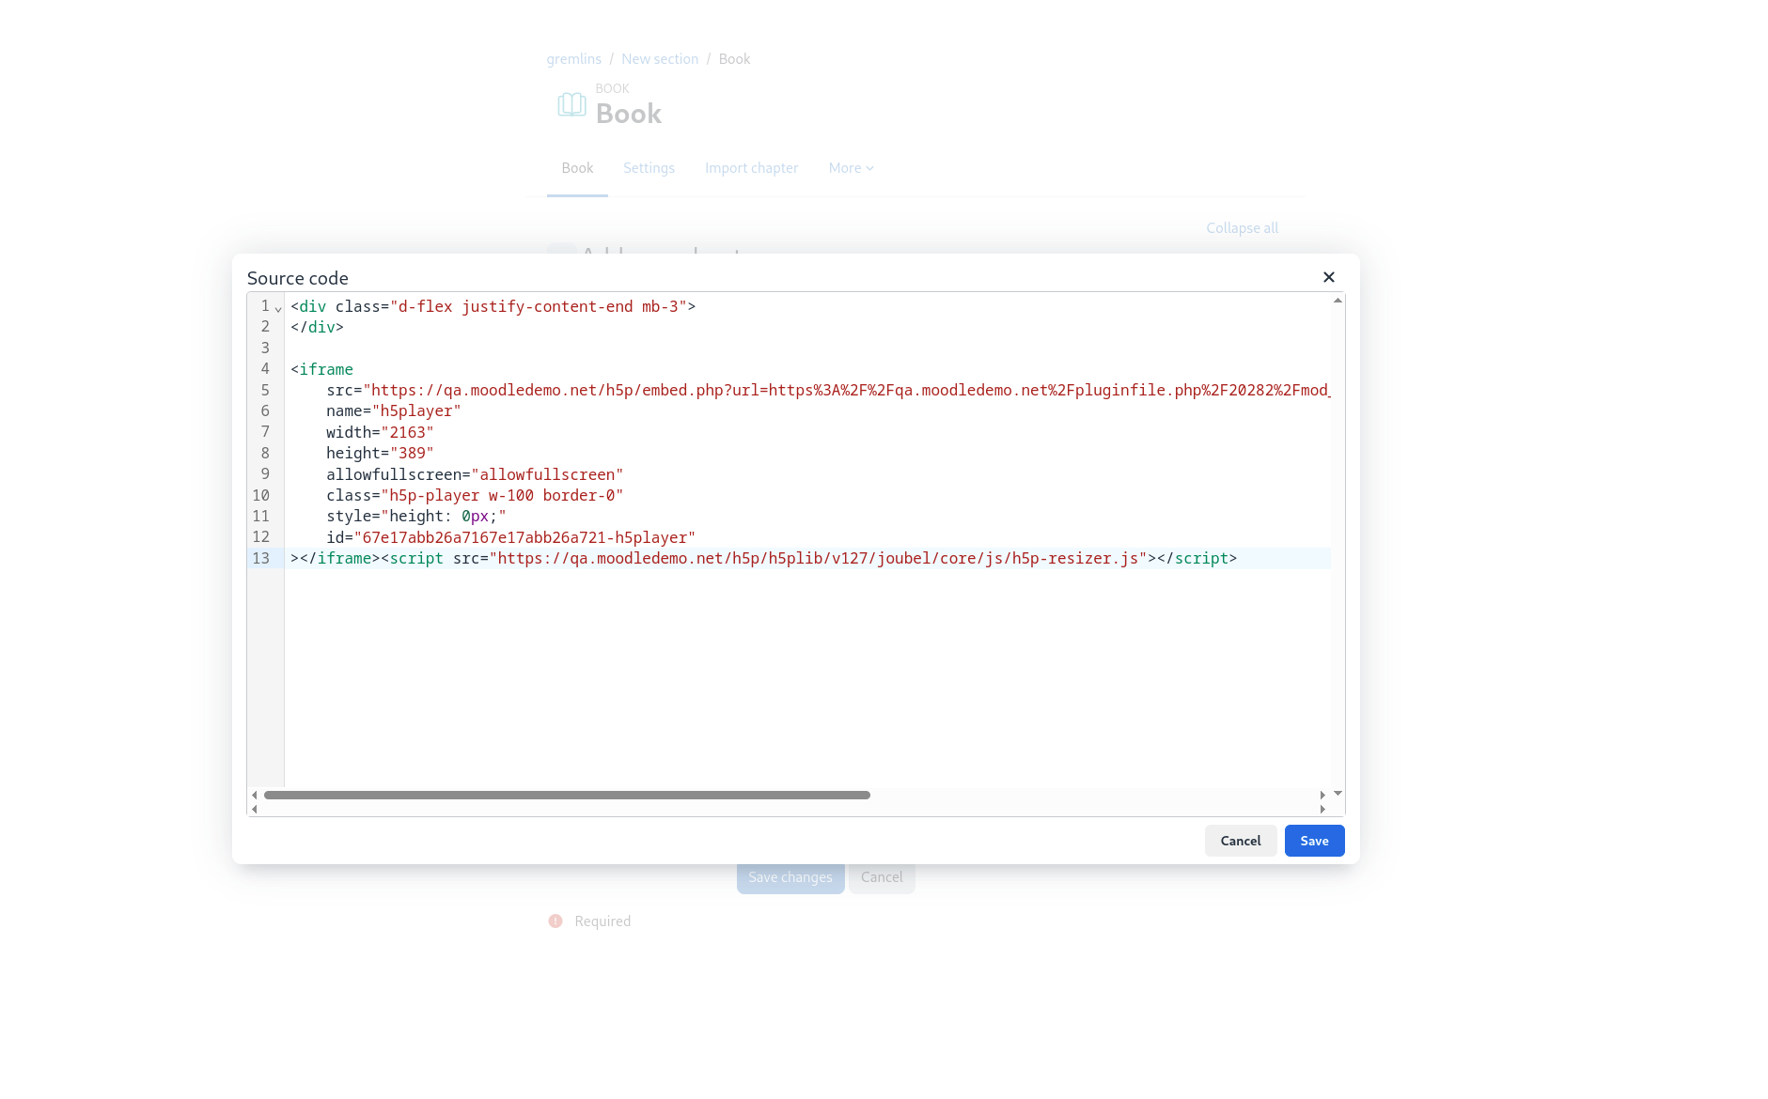Click the horizontal scrollbar thumb in code editor

pos(567,795)
